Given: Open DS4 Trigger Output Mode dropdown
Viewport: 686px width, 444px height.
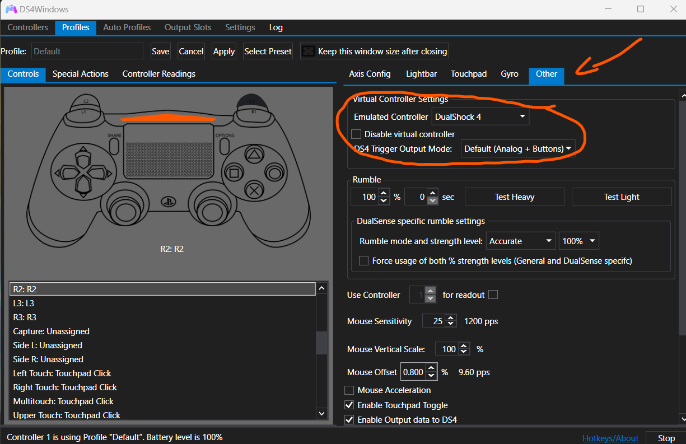Looking at the screenshot, I should (518, 149).
